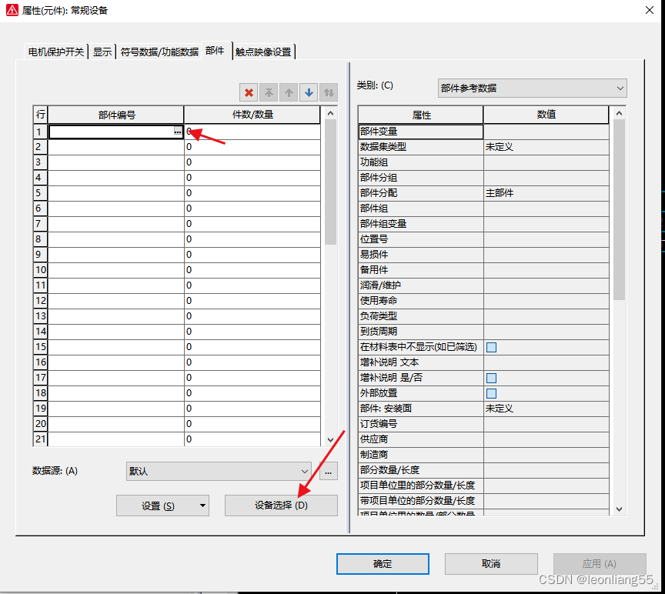Click the ellipsis button beside 数据源 dropdown
The image size is (665, 594).
pyautogui.click(x=329, y=472)
